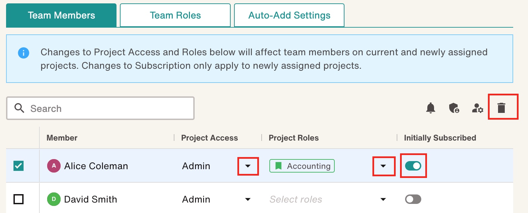
Task: Click the search magnifier icon
Action: click(20, 108)
